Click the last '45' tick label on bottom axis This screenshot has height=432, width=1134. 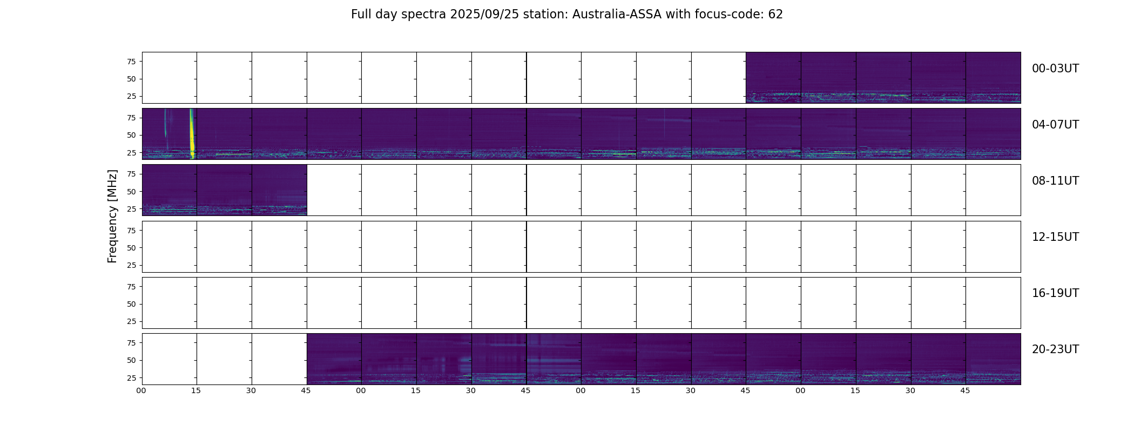click(965, 390)
